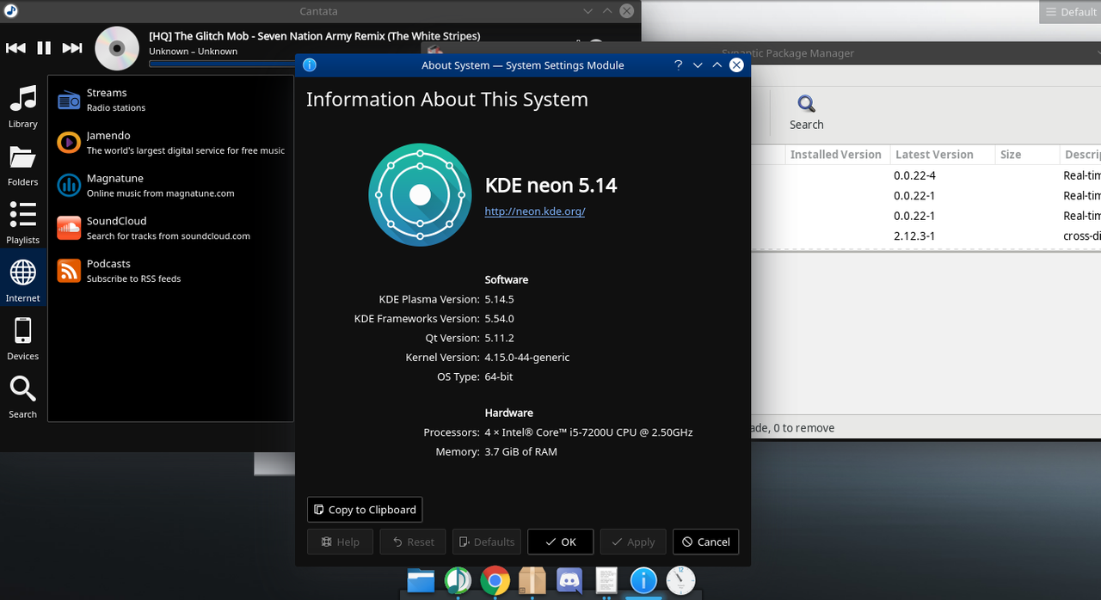The width and height of the screenshot is (1101, 600).
Task: Open the Folders view in Cantata sidebar
Action: tap(23, 165)
